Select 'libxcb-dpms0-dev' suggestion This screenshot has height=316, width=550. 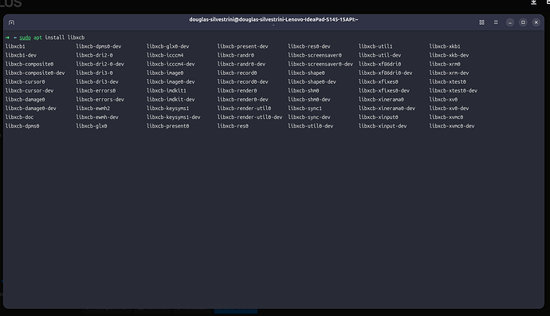coord(99,46)
